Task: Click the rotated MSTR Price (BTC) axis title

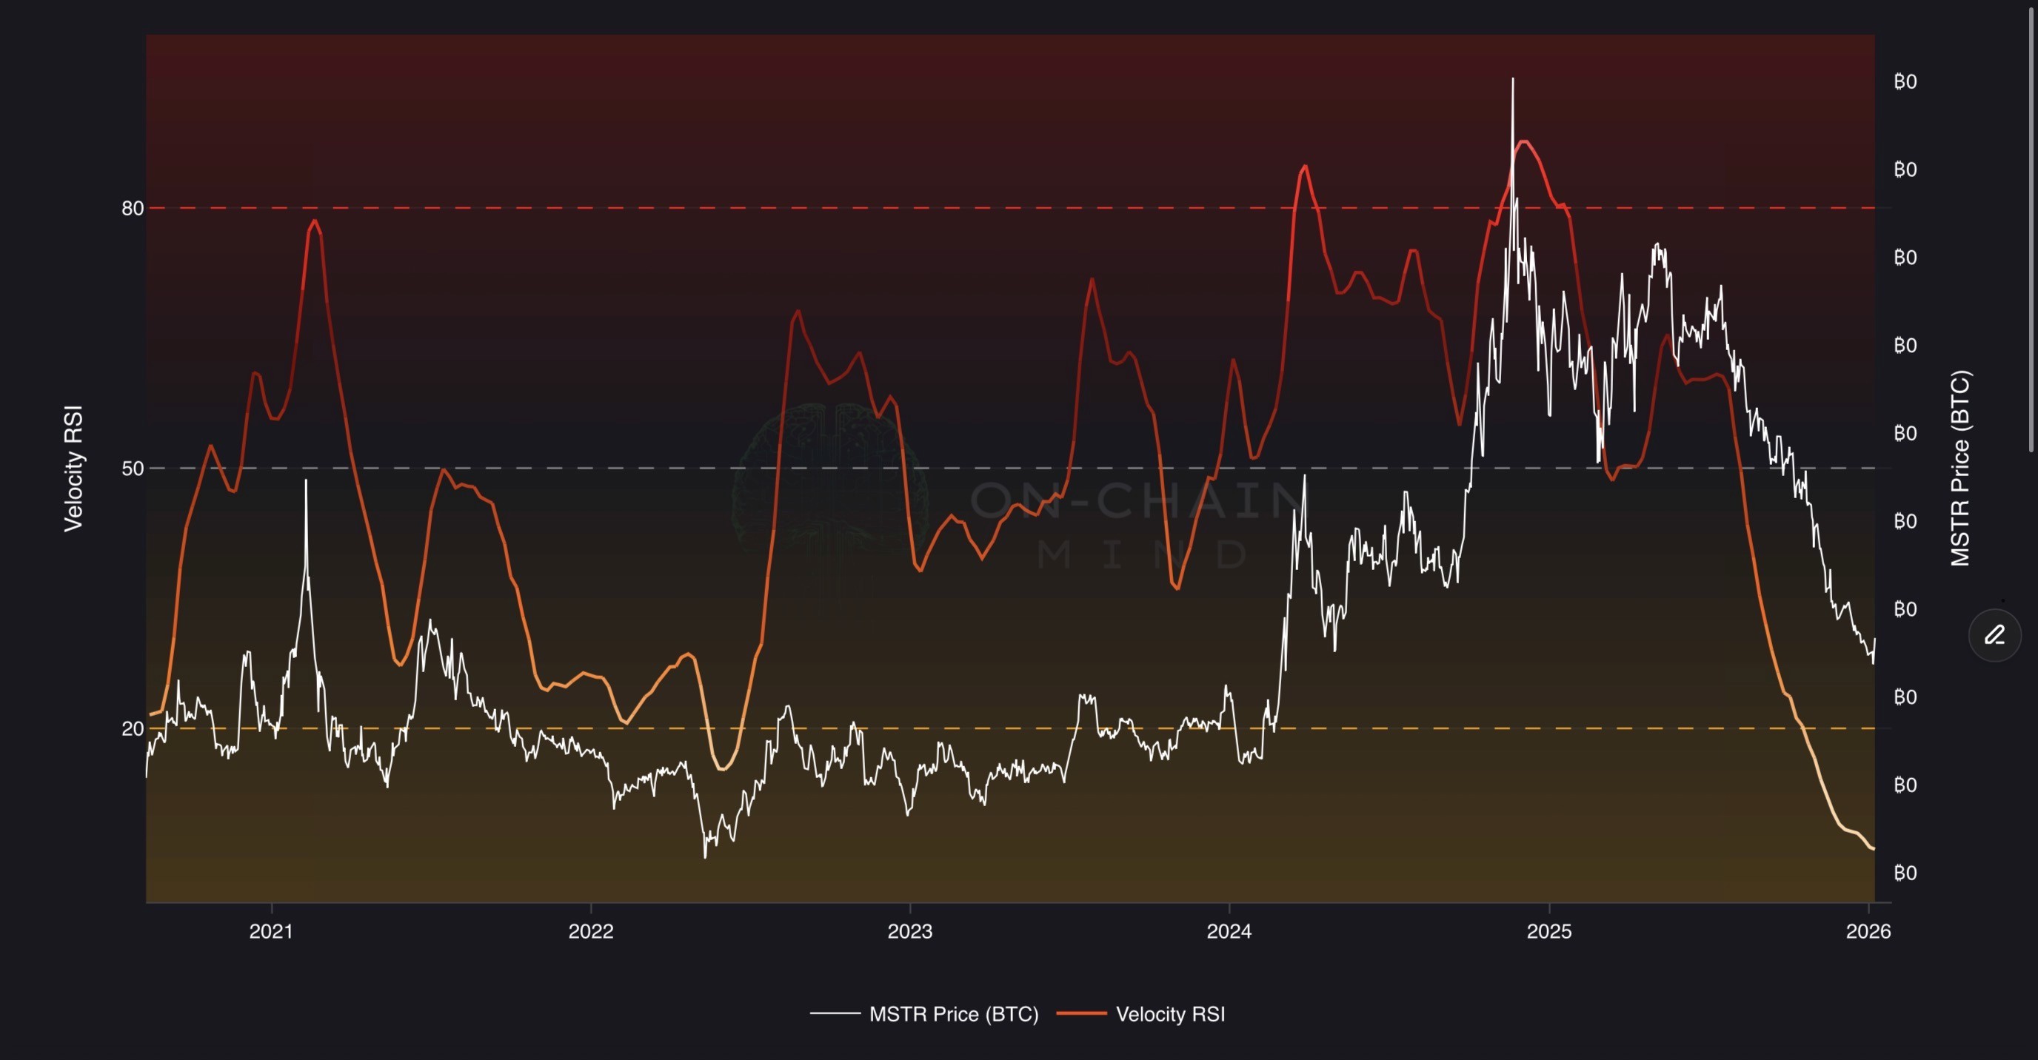Action: pyautogui.click(x=1960, y=469)
